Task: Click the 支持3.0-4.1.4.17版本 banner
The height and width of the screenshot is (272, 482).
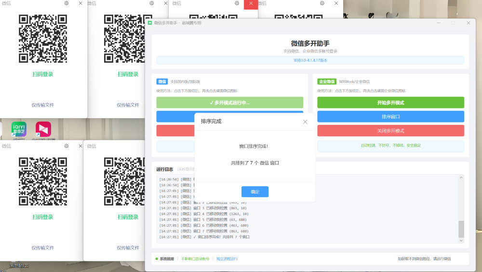Action: 310,60
